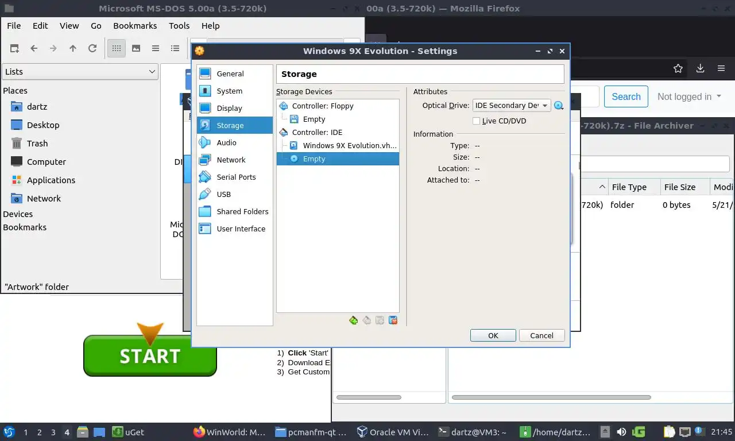
Task: Click the remove attachment icon
Action: click(x=393, y=320)
